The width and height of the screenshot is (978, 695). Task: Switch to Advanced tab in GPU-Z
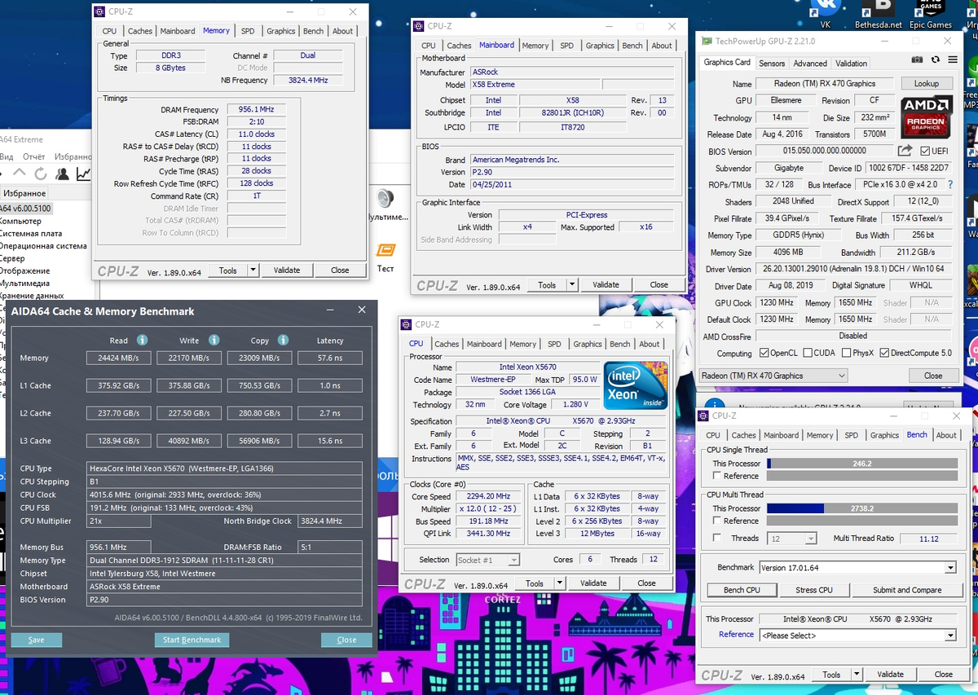pos(810,64)
